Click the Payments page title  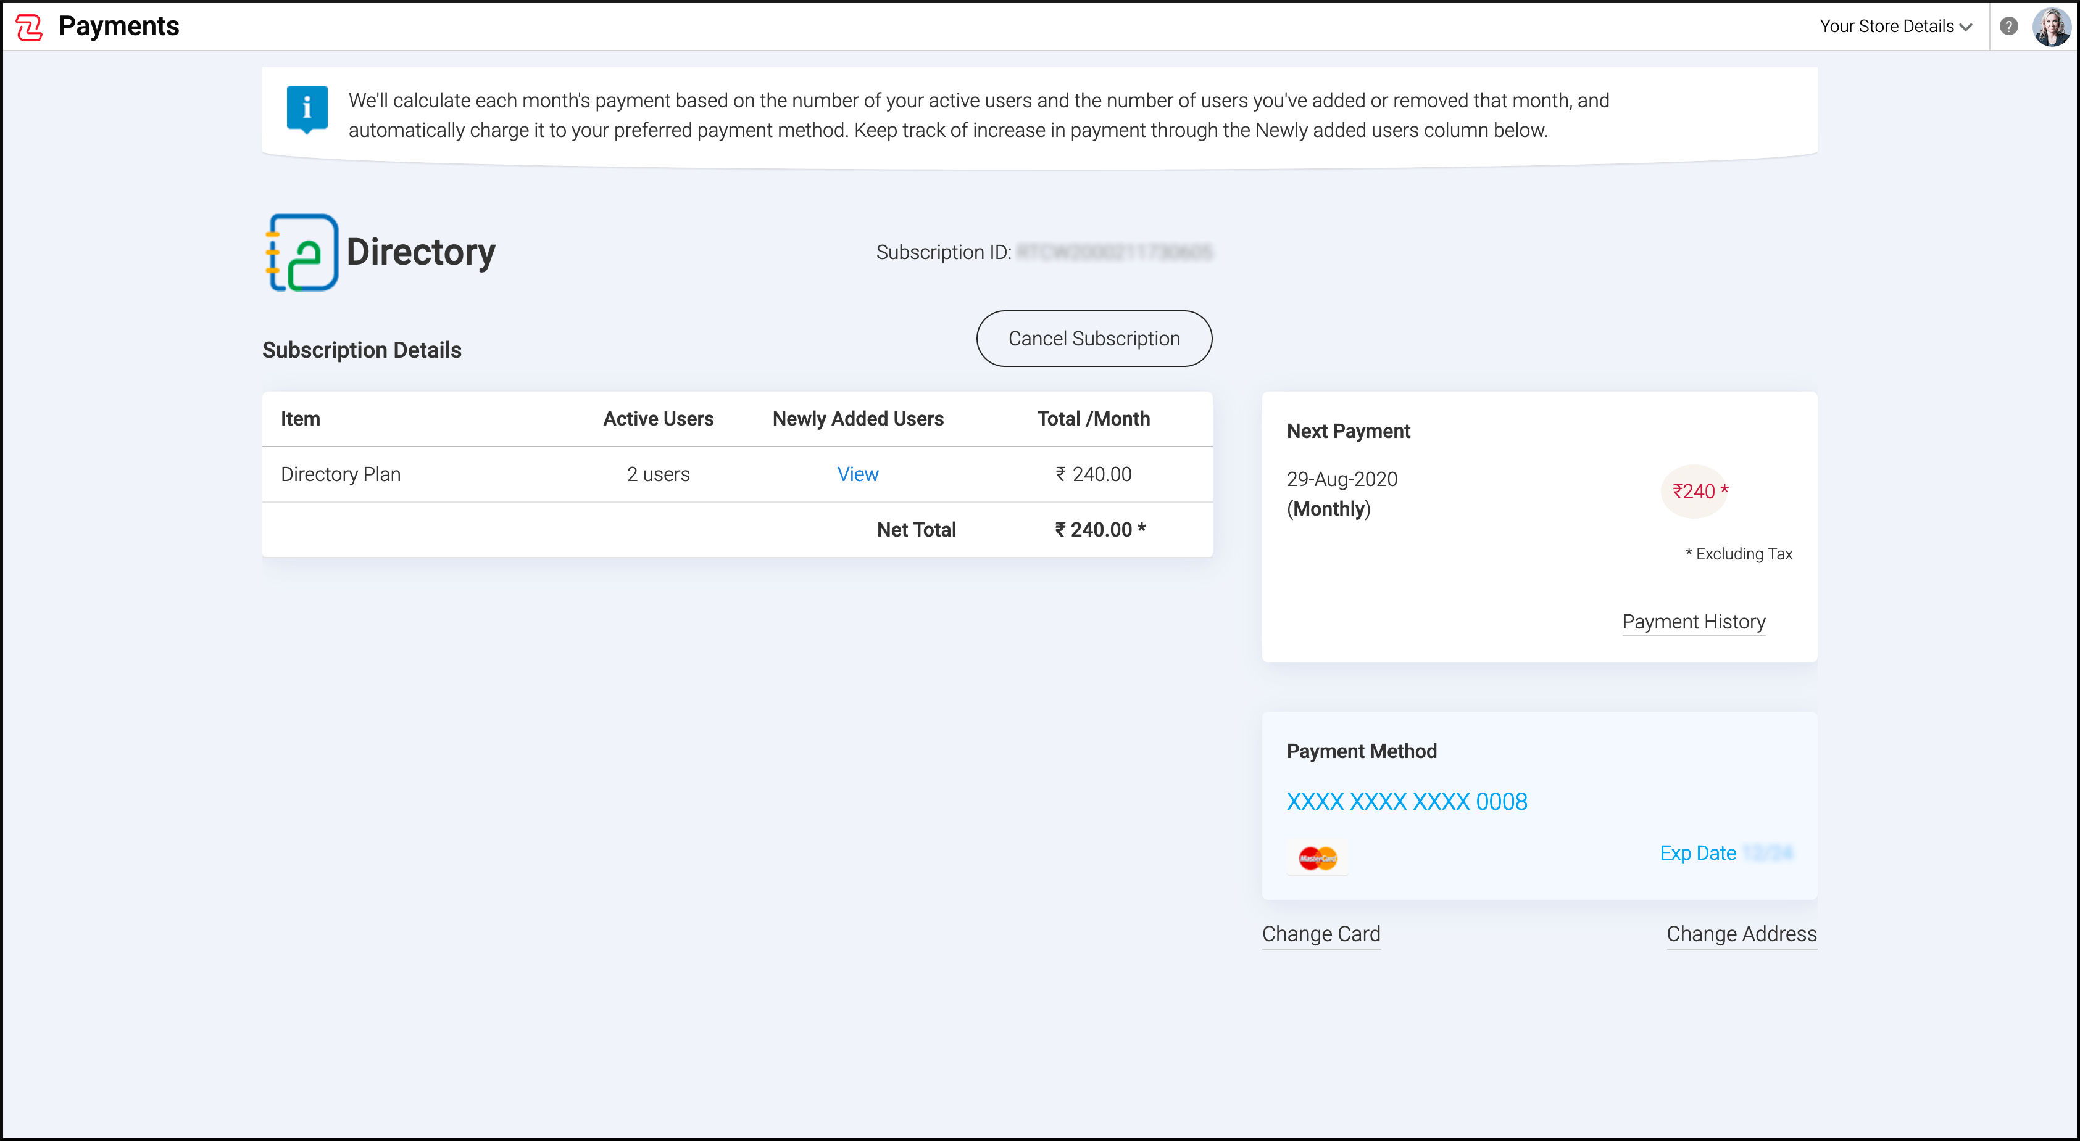(119, 27)
